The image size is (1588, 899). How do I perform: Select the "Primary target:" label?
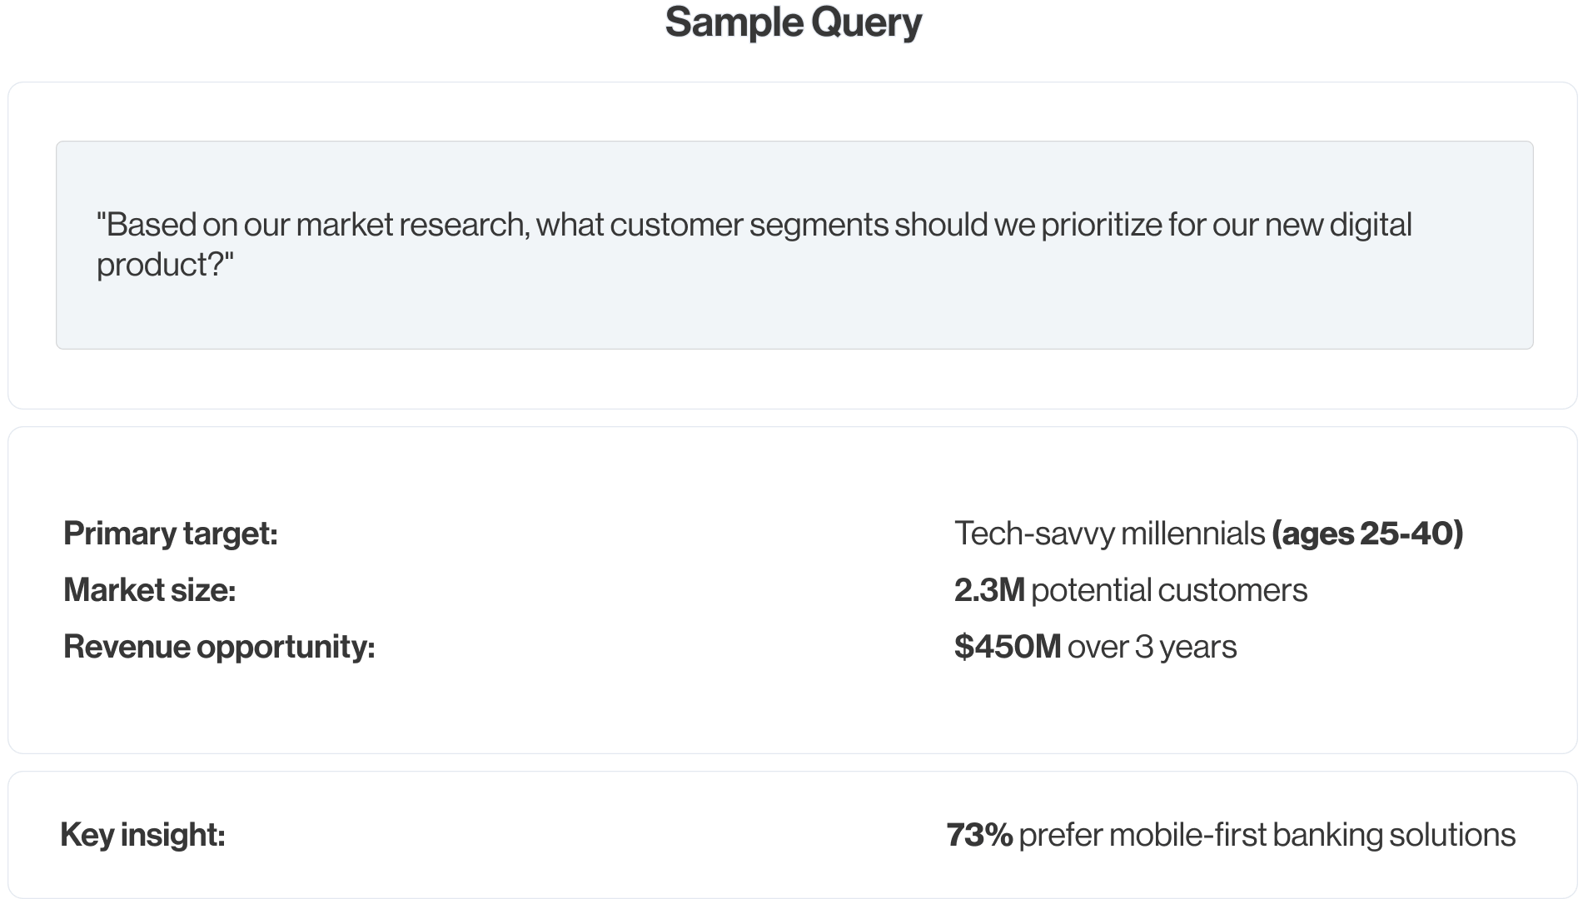171,534
